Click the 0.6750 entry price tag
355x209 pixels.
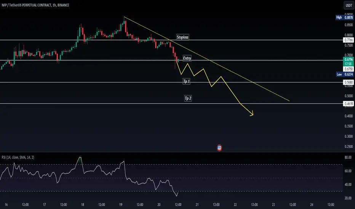(349, 69)
